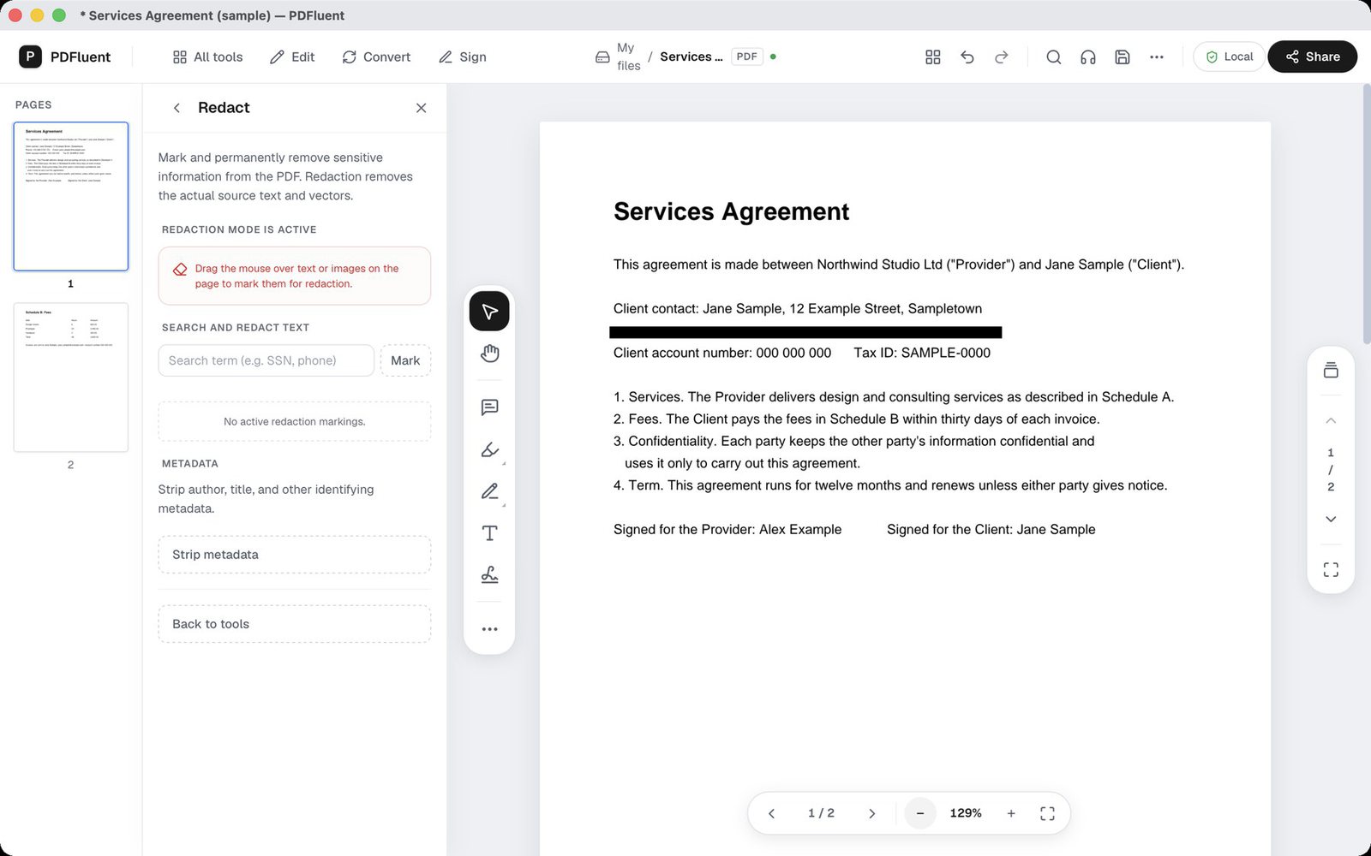The width and height of the screenshot is (1371, 856).
Task: Zoom in with the plus button
Action: [x=1011, y=813]
